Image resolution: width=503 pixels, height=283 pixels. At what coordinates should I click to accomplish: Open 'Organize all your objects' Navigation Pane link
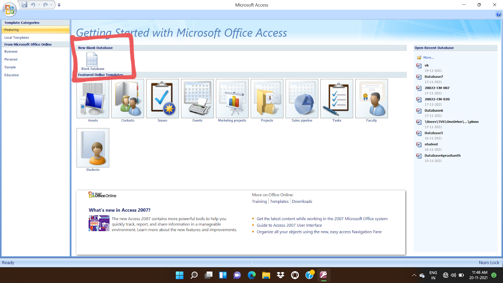(x=319, y=232)
